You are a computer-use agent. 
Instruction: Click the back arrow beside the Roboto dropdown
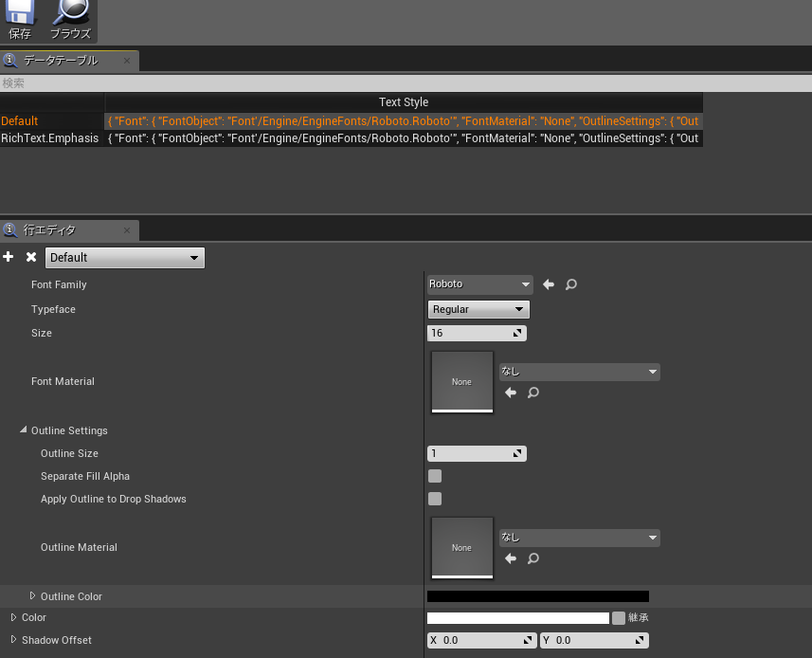coord(548,283)
